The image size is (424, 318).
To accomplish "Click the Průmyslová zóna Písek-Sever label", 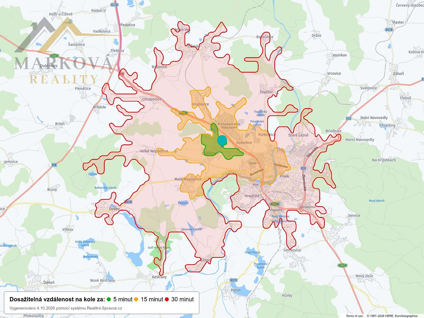I will (229, 126).
